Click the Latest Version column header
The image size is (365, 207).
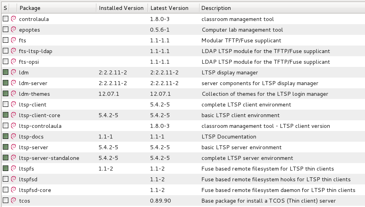click(x=173, y=8)
